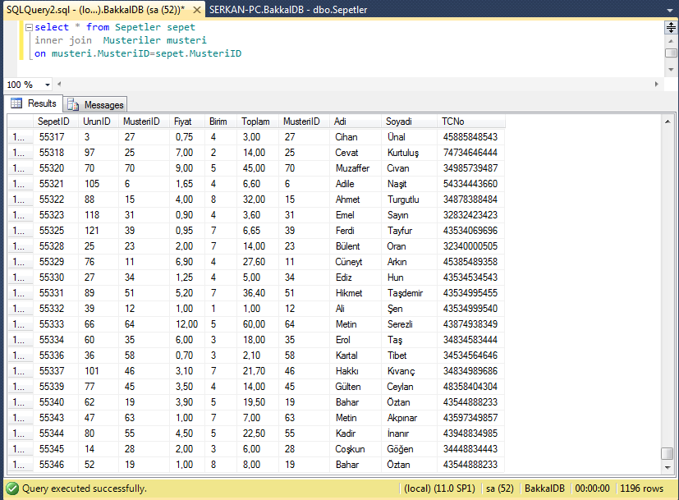This screenshot has height=500, width=679.
Task: Click the '(local) (11.0 SP1)' status entry
Action: pos(439,489)
